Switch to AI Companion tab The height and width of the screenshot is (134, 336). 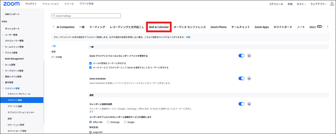[66, 27]
